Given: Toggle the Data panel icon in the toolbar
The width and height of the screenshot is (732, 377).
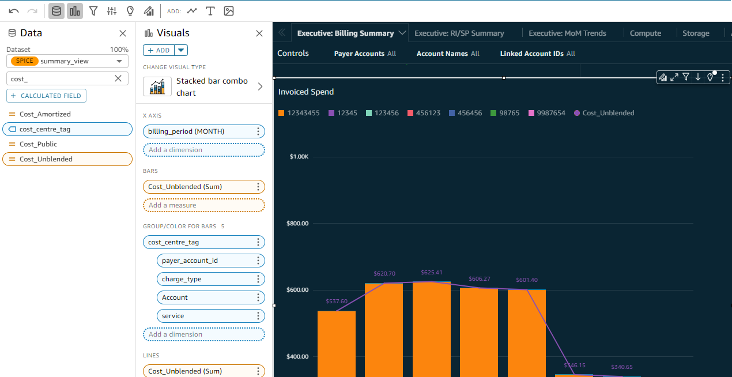Looking at the screenshot, I should point(56,10).
